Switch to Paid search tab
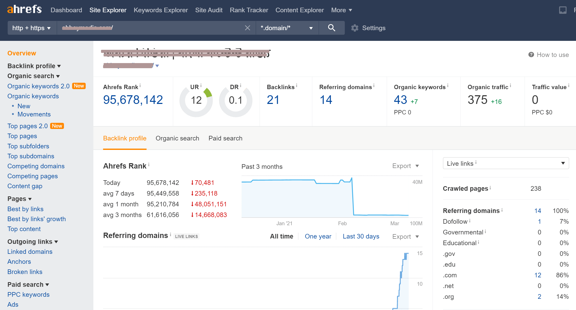This screenshot has height=310, width=576. coord(226,139)
